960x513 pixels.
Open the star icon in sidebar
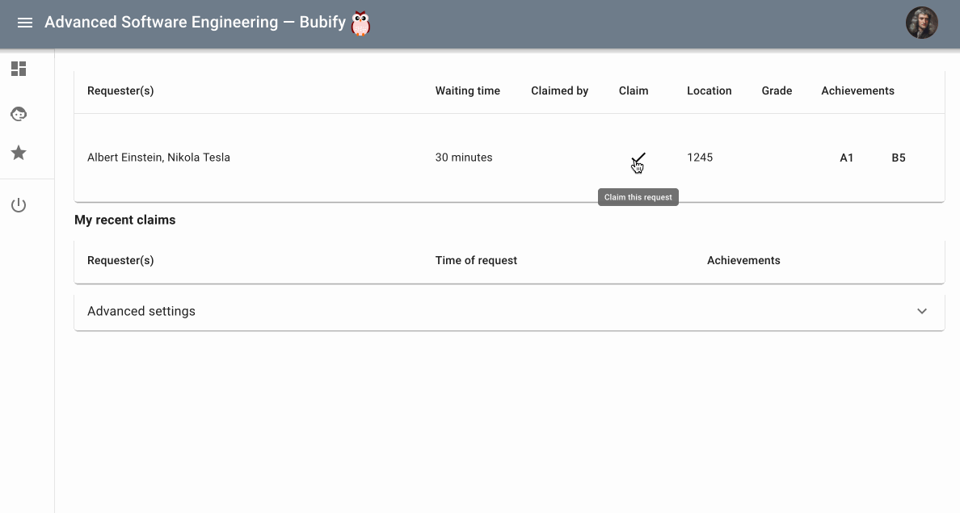click(x=19, y=153)
